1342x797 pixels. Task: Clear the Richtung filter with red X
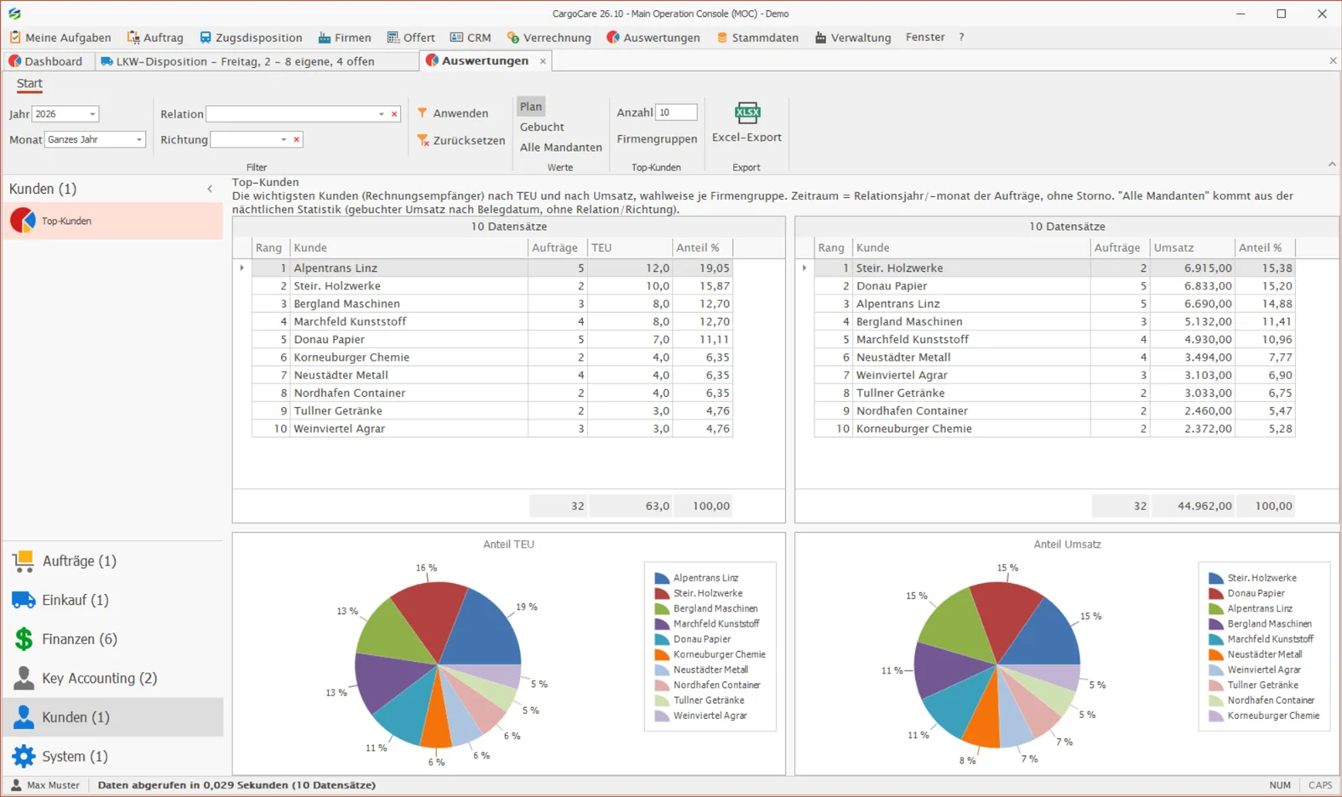[296, 140]
